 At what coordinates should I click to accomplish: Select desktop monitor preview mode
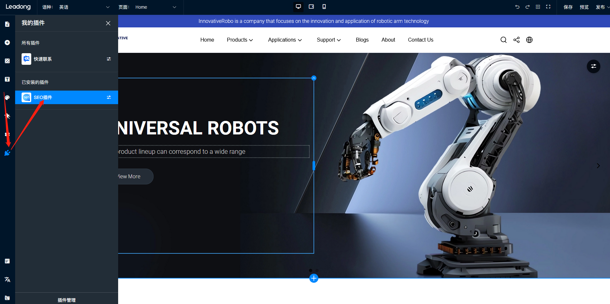point(298,7)
